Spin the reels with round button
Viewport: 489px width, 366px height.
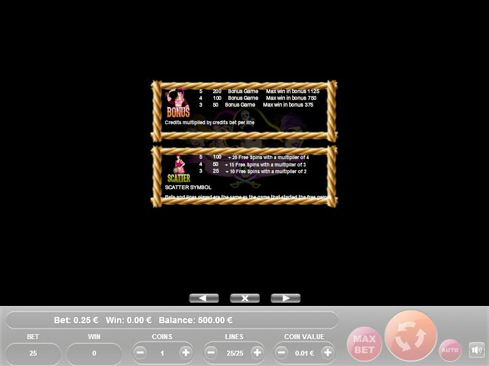coord(410,335)
